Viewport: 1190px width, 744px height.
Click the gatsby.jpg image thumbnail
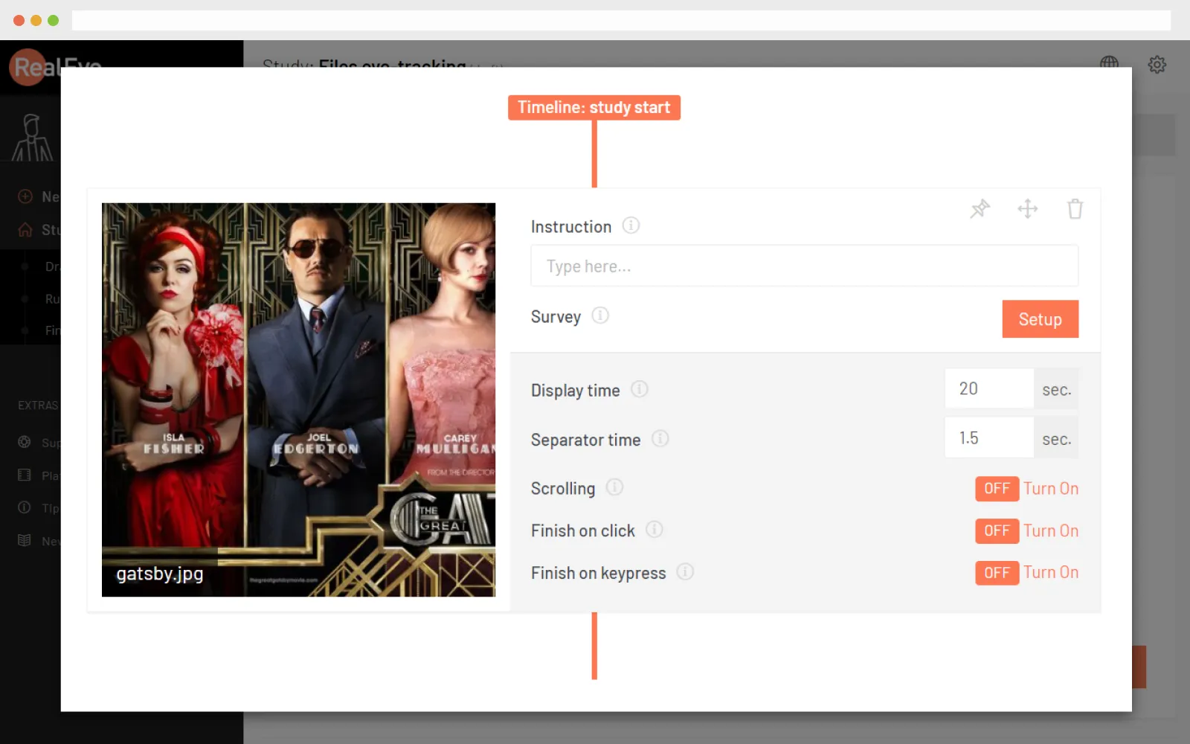(298, 400)
